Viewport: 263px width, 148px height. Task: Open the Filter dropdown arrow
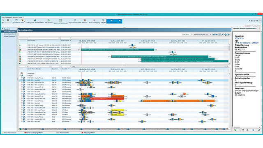25,21
